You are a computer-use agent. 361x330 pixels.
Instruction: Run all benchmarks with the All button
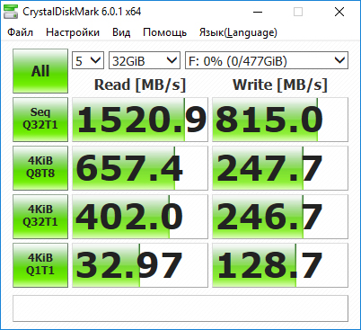click(40, 71)
